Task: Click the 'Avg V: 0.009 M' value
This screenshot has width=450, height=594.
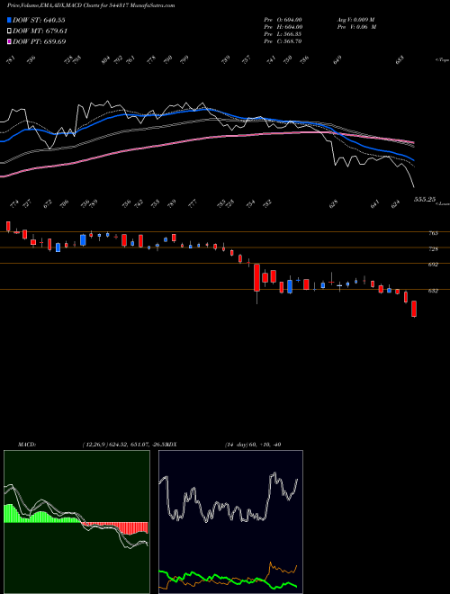Action: pos(355,20)
